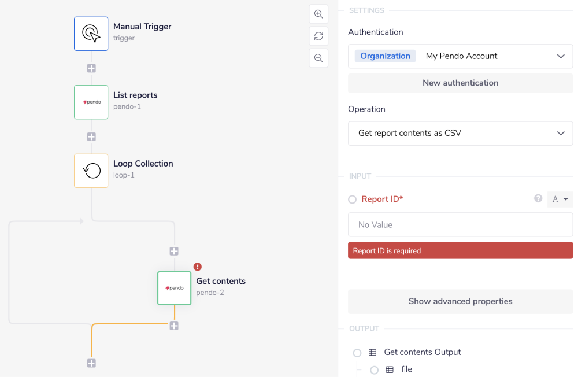Zoom out of the workflow canvas
578x377 pixels.
[x=318, y=58]
